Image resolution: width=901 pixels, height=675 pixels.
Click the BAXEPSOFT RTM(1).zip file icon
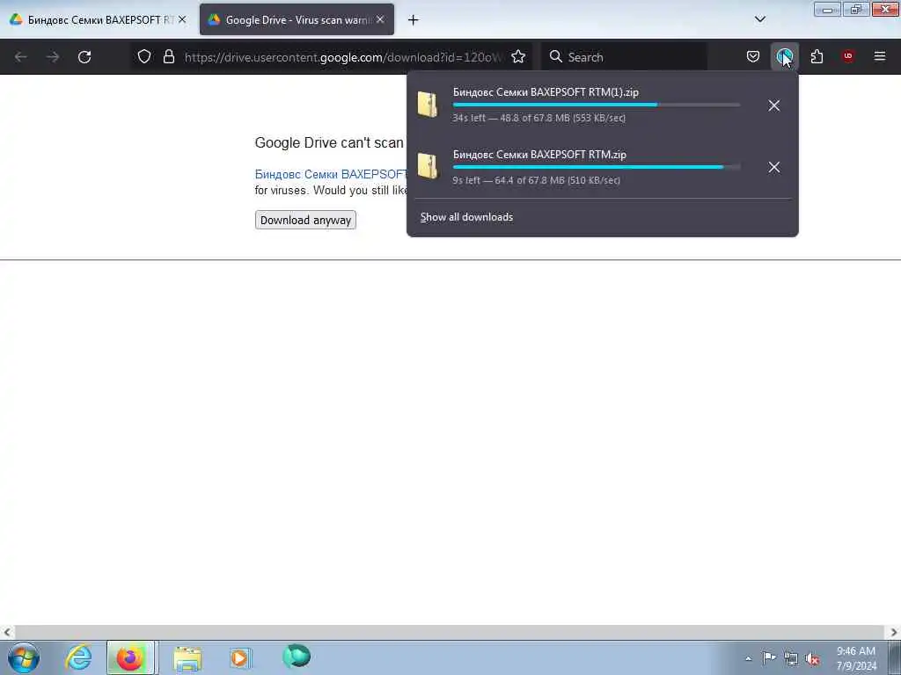tap(428, 105)
